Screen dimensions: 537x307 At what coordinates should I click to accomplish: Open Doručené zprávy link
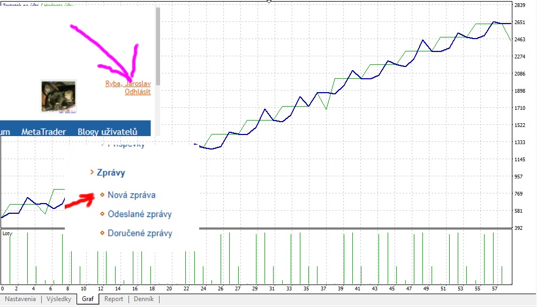140,234
